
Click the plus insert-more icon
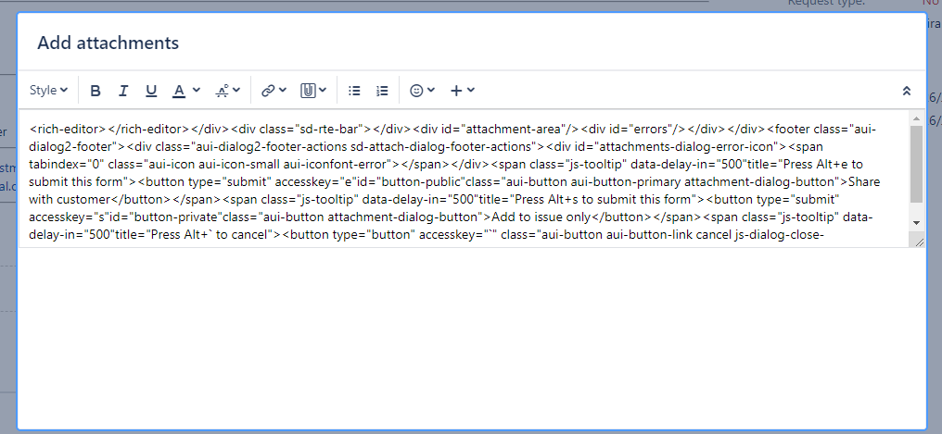(456, 91)
